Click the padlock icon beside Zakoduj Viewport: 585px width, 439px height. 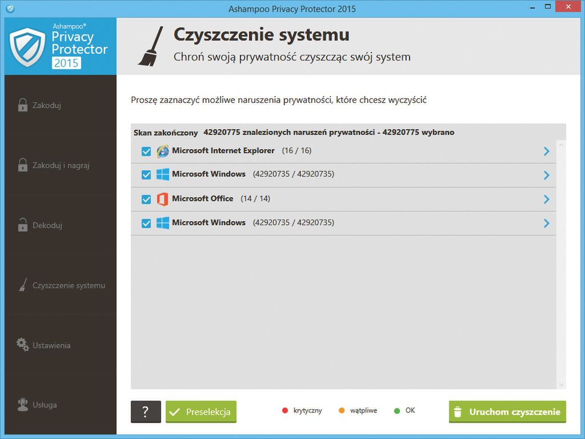(x=23, y=105)
